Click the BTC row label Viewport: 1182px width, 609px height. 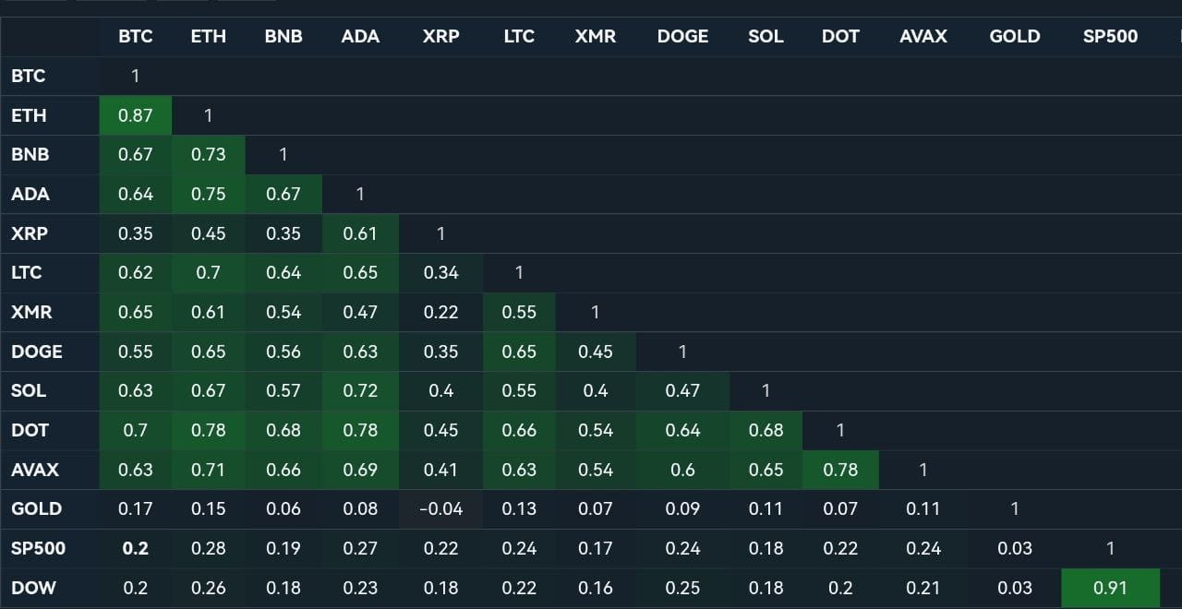coord(28,76)
